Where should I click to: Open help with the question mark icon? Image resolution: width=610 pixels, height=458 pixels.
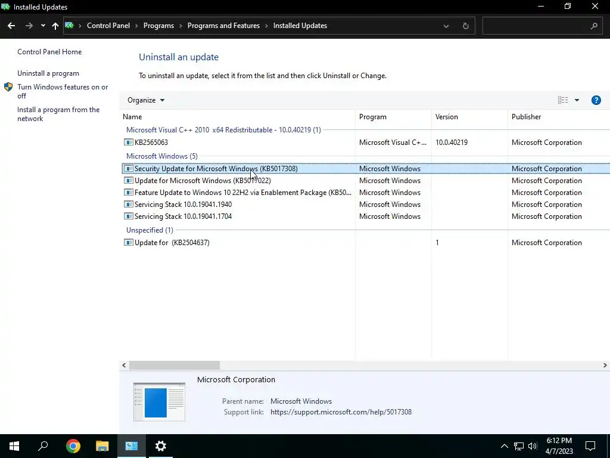tap(596, 100)
